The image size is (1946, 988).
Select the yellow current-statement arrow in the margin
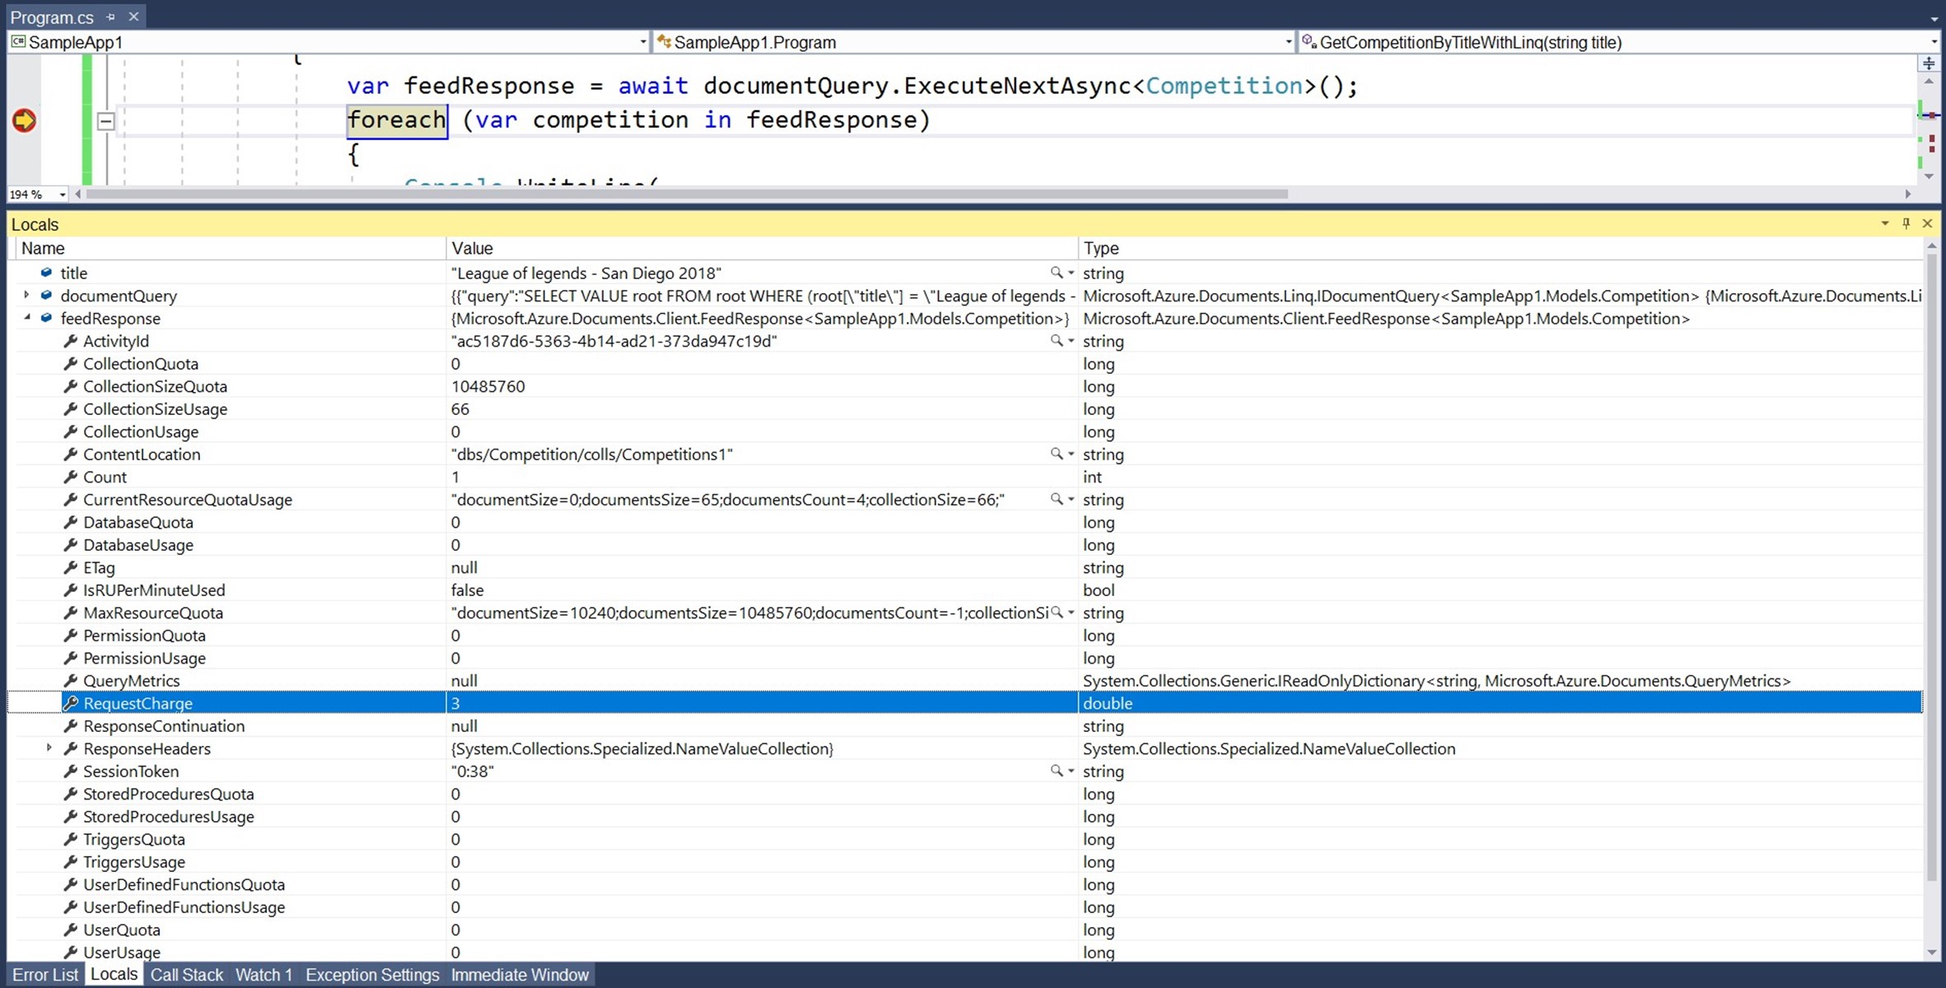(24, 119)
